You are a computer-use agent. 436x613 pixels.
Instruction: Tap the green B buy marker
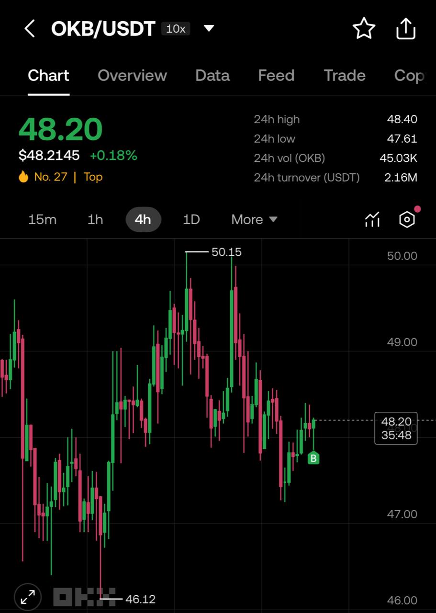313,458
